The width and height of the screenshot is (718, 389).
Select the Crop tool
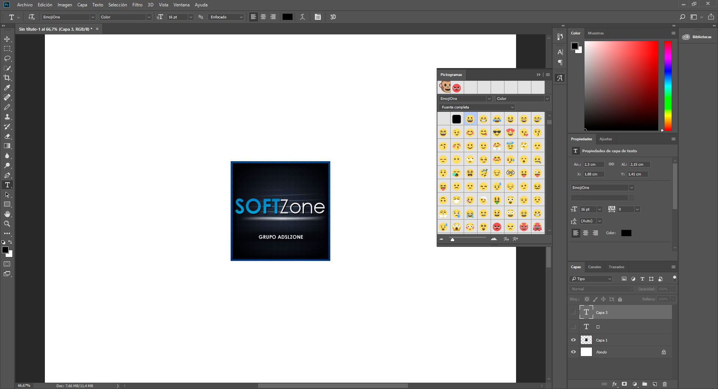[x=7, y=78]
